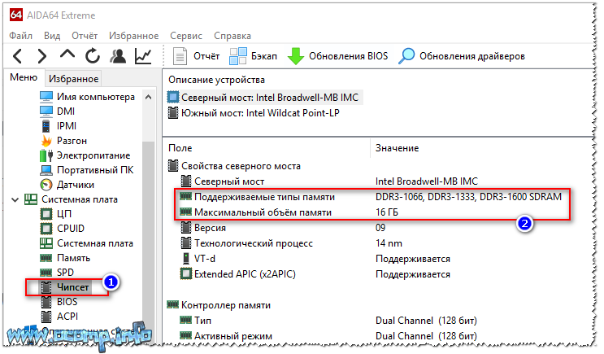The height and width of the screenshot is (354, 604).
Task: Select the Системная плата parent tree node
Action: [71, 199]
